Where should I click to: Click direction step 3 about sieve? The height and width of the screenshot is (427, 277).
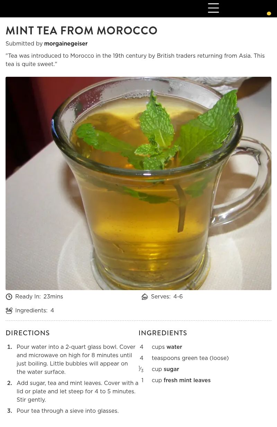coord(68,411)
